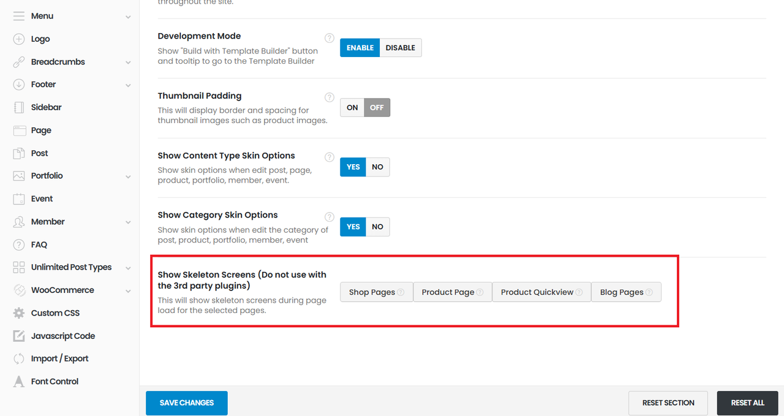This screenshot has width=784, height=416.
Task: Open help icon for Content Type Skin Options
Action: [x=330, y=157]
